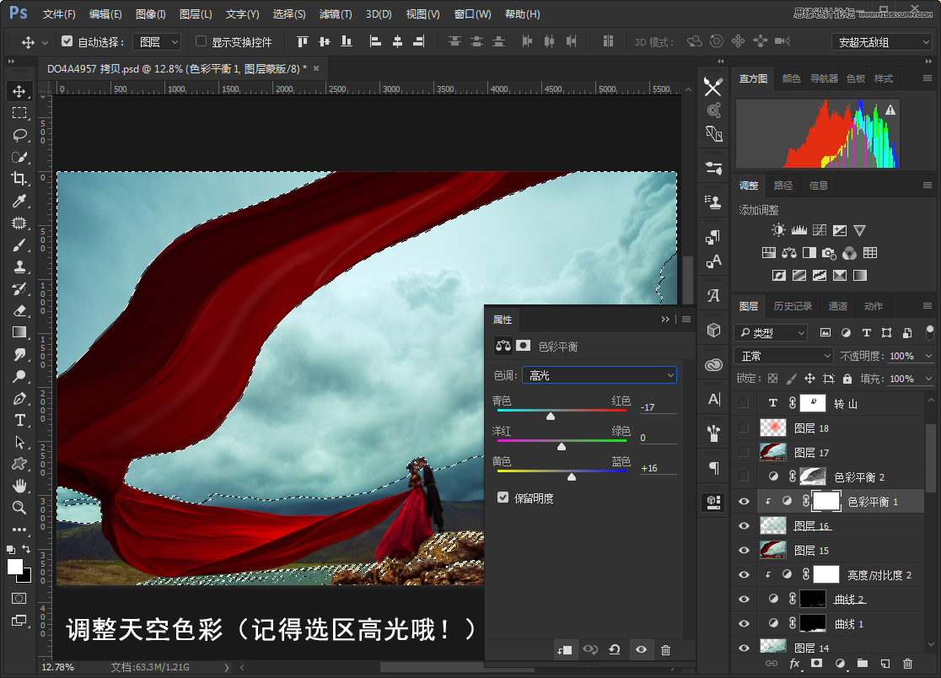
Task: Hide the 图层 16 layer
Action: (x=745, y=526)
